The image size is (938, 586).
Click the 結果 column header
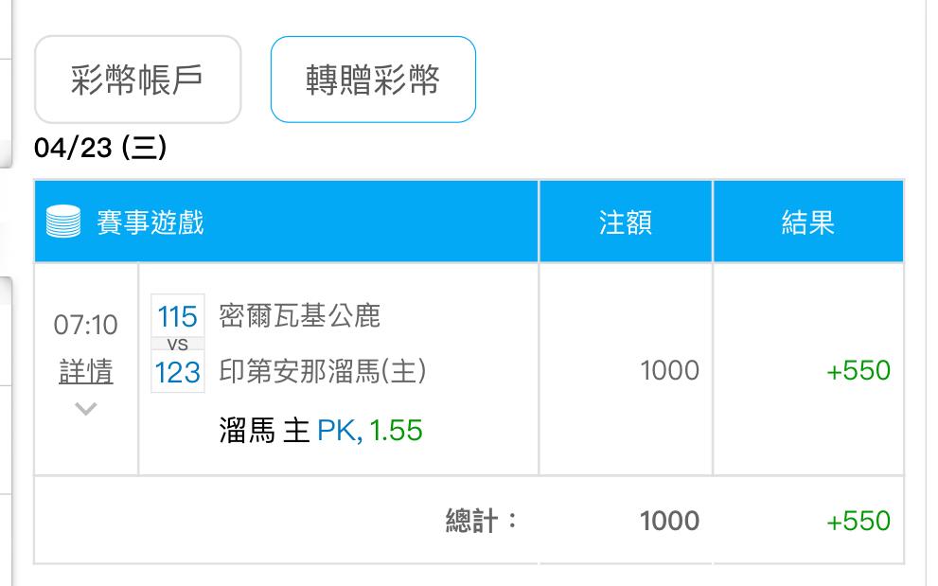807,223
